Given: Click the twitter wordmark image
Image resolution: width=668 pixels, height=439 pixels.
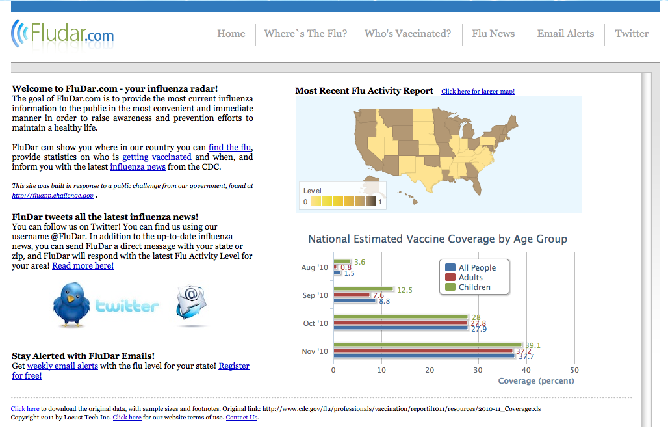Looking at the screenshot, I should [127, 306].
